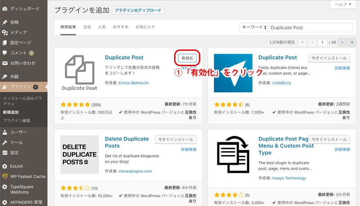Click the Duplicate Post Page Menu plugin thumbnail
The width and height of the screenshot is (360, 206).
point(233,154)
